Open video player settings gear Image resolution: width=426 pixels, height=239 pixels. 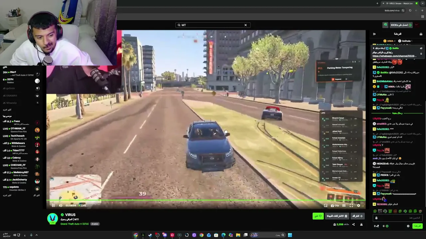[358, 205]
